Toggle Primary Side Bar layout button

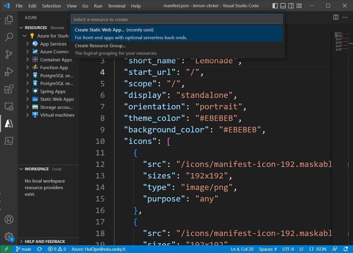click(275, 6)
